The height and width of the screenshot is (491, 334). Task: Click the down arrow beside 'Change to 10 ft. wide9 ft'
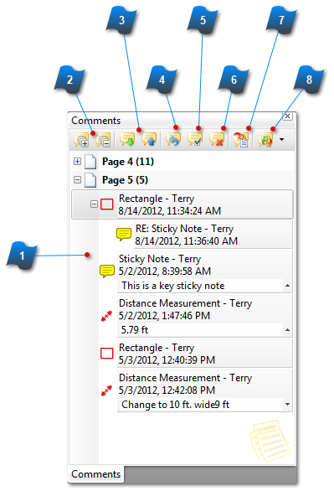tap(287, 405)
